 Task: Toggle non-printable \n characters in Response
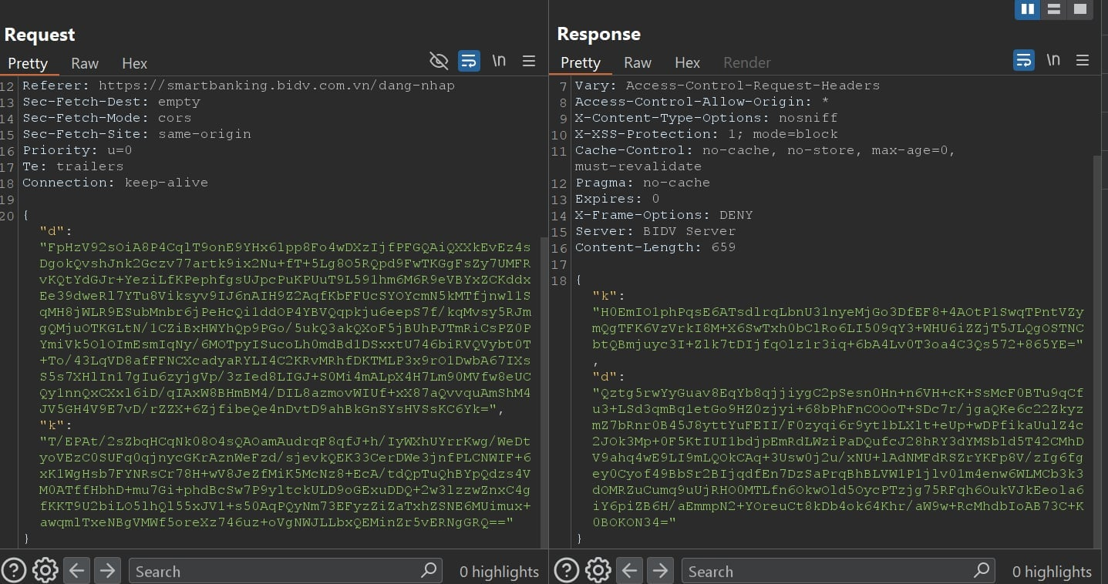tap(1053, 60)
